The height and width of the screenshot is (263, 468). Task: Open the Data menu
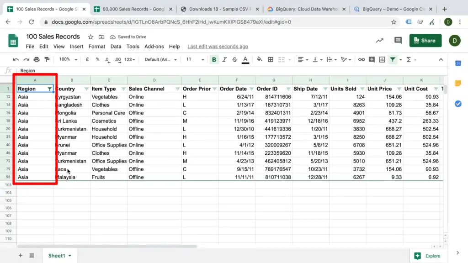(x=116, y=46)
